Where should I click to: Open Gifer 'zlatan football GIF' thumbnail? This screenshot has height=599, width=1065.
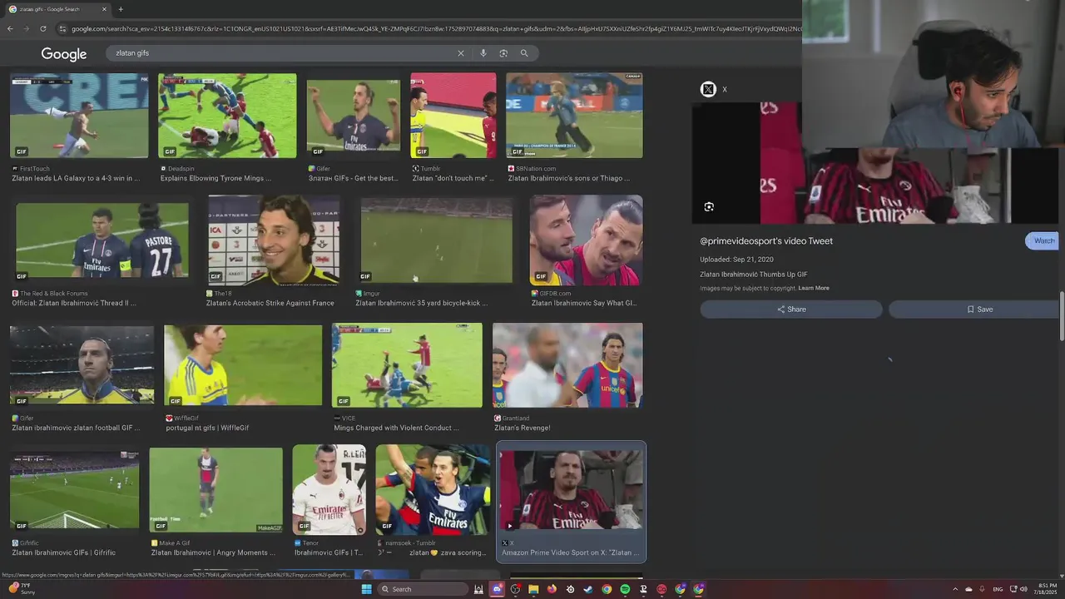(82, 365)
